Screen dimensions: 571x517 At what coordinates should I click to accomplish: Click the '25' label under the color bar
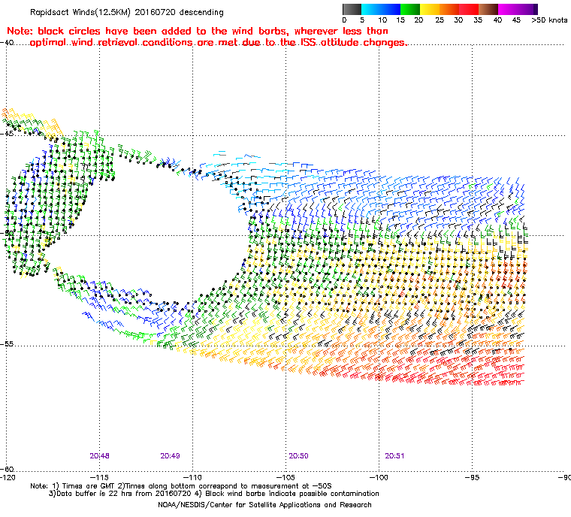click(440, 20)
